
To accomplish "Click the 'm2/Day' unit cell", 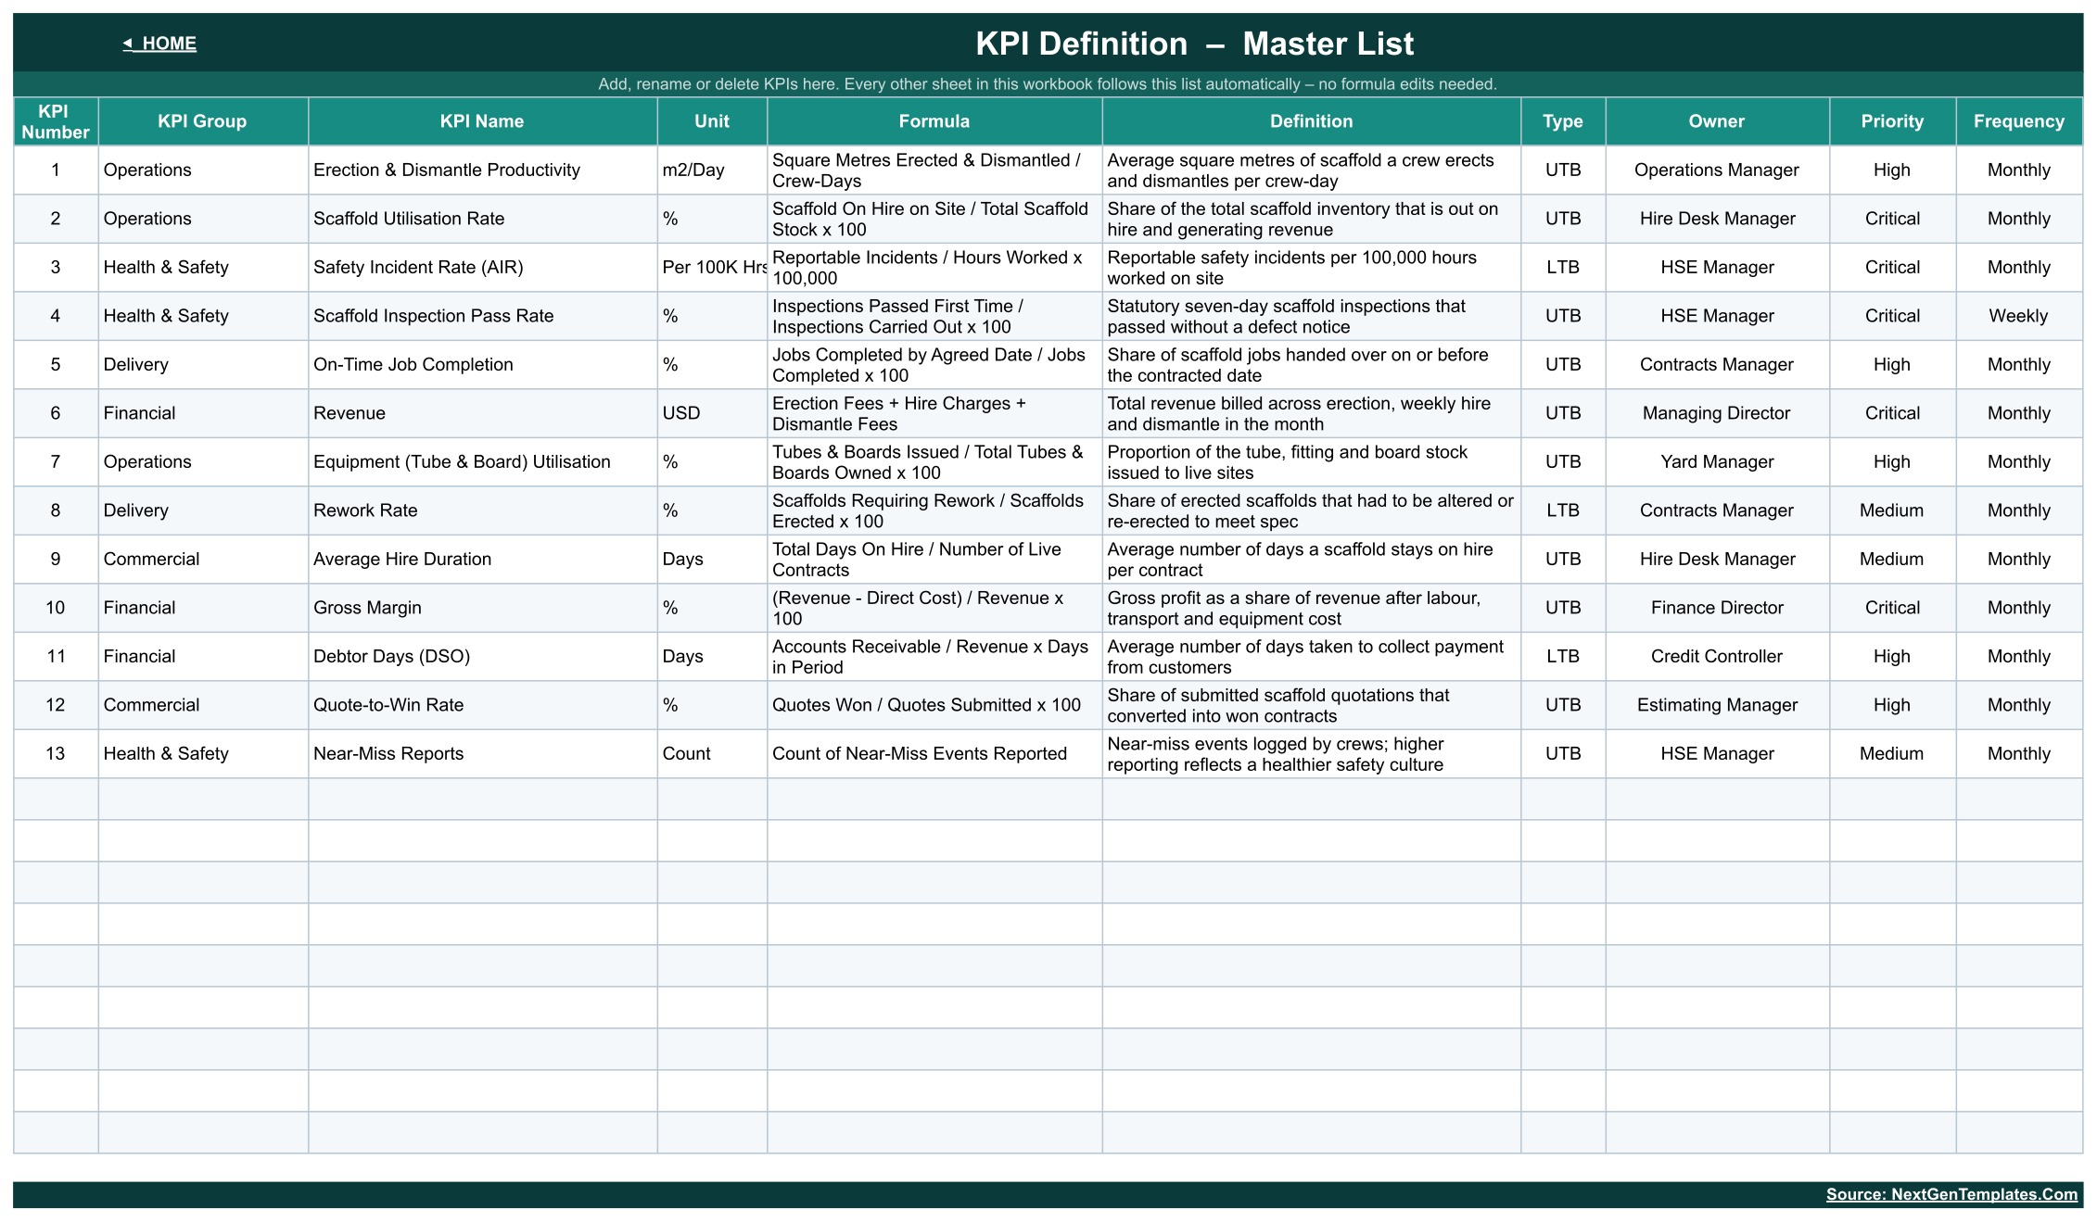I will tap(712, 170).
